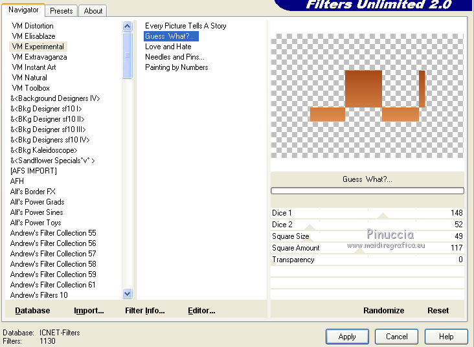
Task: Click the filter preview image
Action: pos(367,96)
